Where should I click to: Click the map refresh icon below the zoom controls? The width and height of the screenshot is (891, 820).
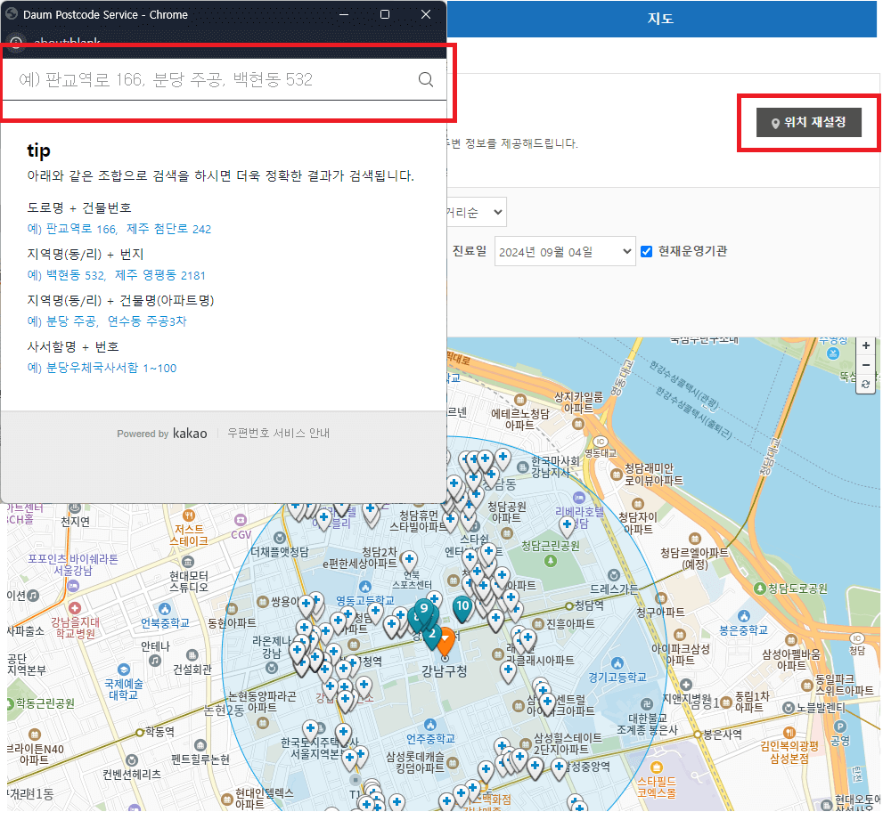865,385
